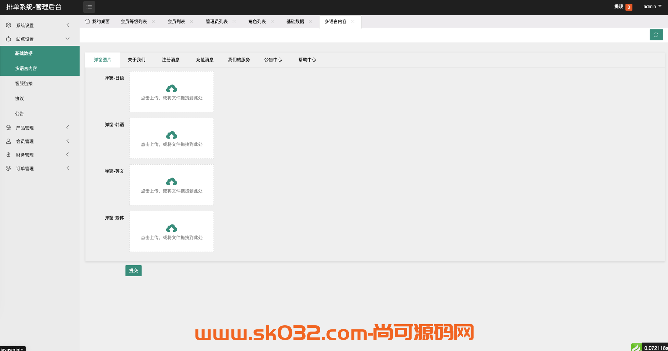The width and height of the screenshot is (668, 351).
Task: Close the 会员列表 tab
Action: (191, 22)
